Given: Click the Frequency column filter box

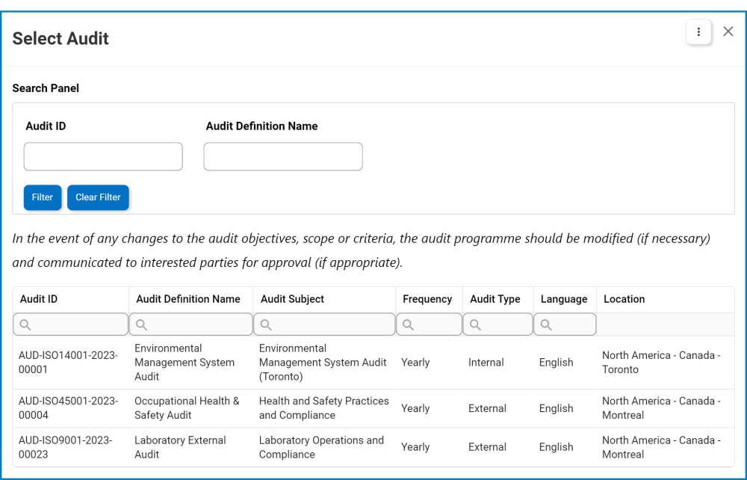Looking at the screenshot, I should pyautogui.click(x=428, y=324).
